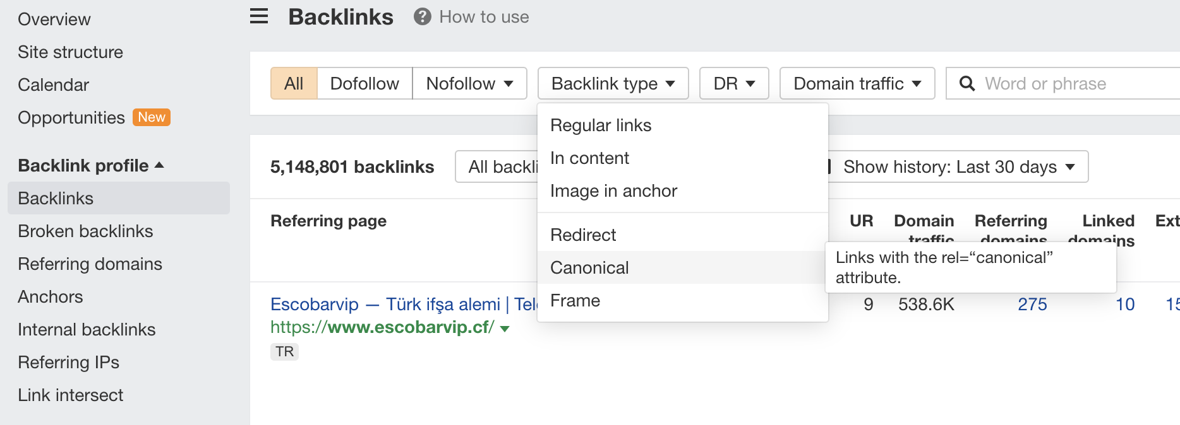Click the TR country tag
The width and height of the screenshot is (1180, 425).
[284, 351]
